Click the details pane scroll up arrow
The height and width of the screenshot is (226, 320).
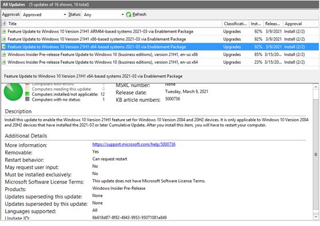pyautogui.click(x=316, y=87)
